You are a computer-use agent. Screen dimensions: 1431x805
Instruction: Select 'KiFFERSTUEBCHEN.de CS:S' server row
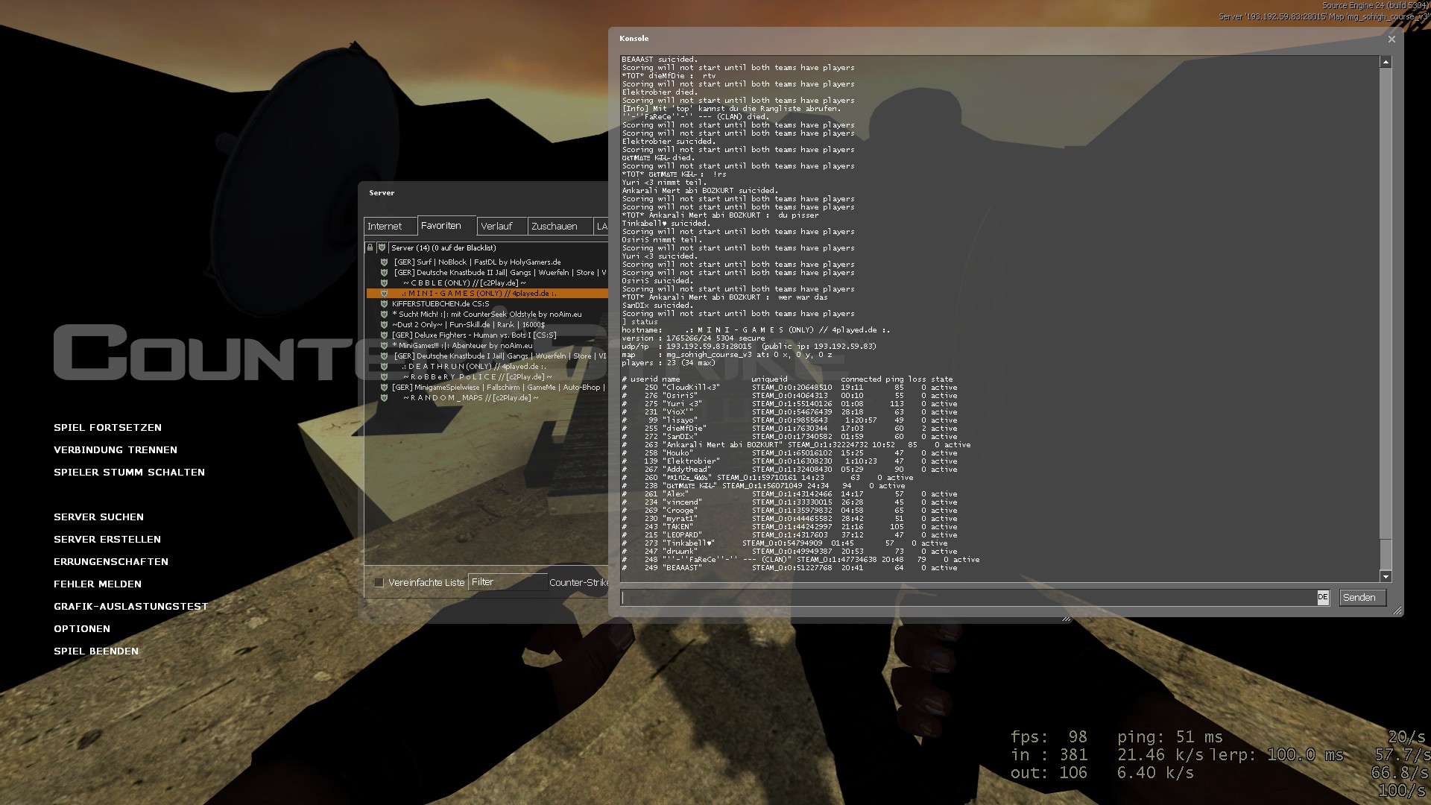coord(487,304)
